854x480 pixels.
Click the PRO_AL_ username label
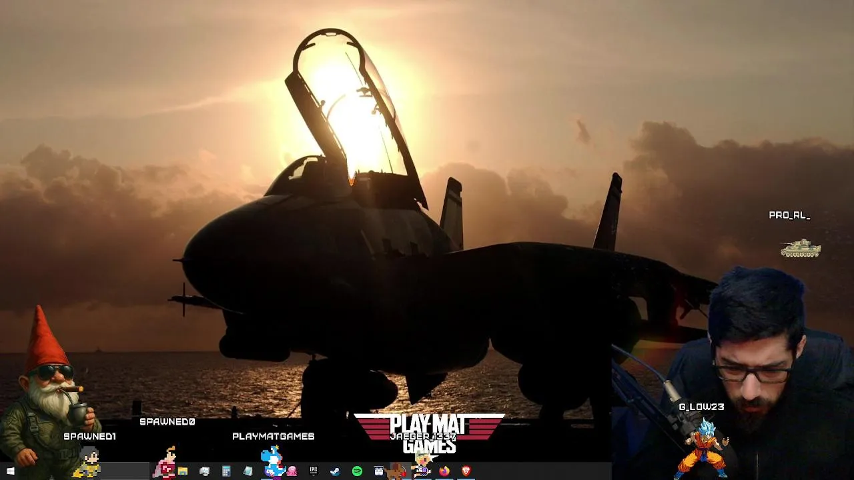click(789, 215)
